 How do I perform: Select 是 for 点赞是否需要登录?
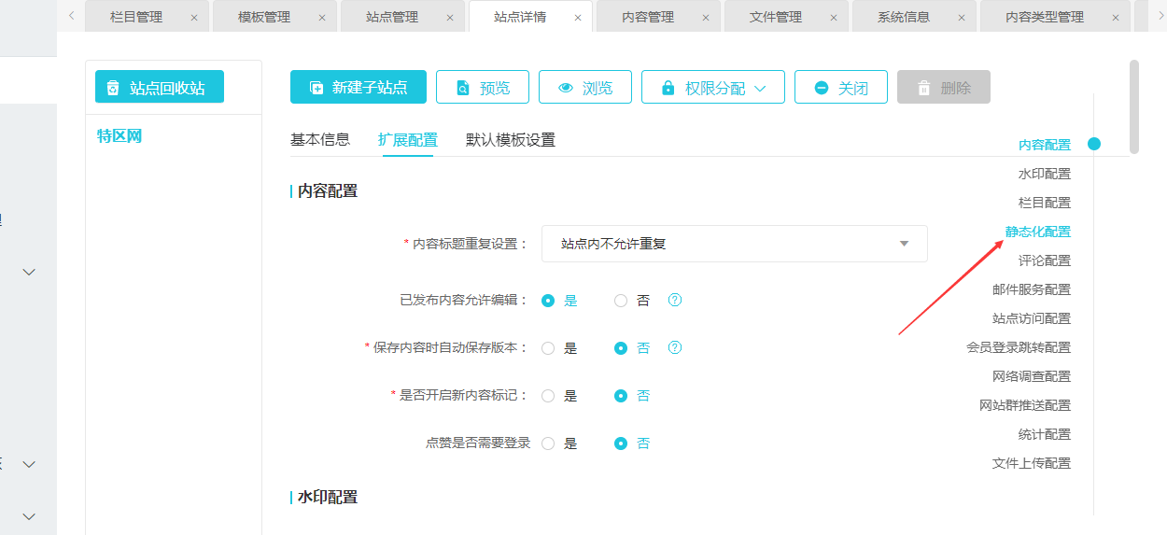[548, 443]
